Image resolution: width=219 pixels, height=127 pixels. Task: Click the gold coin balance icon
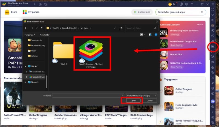170,4
